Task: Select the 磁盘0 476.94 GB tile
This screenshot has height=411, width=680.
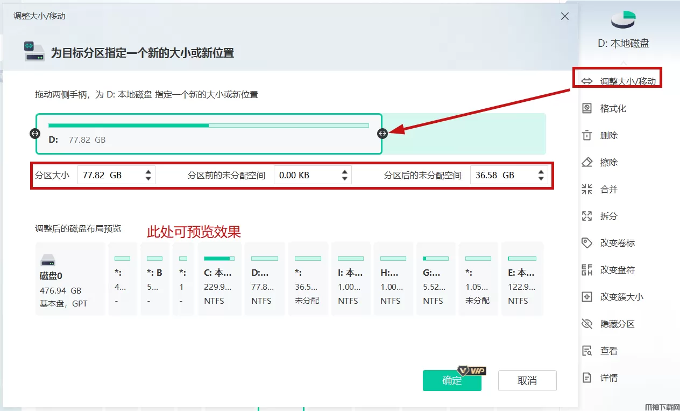Action: coord(70,278)
